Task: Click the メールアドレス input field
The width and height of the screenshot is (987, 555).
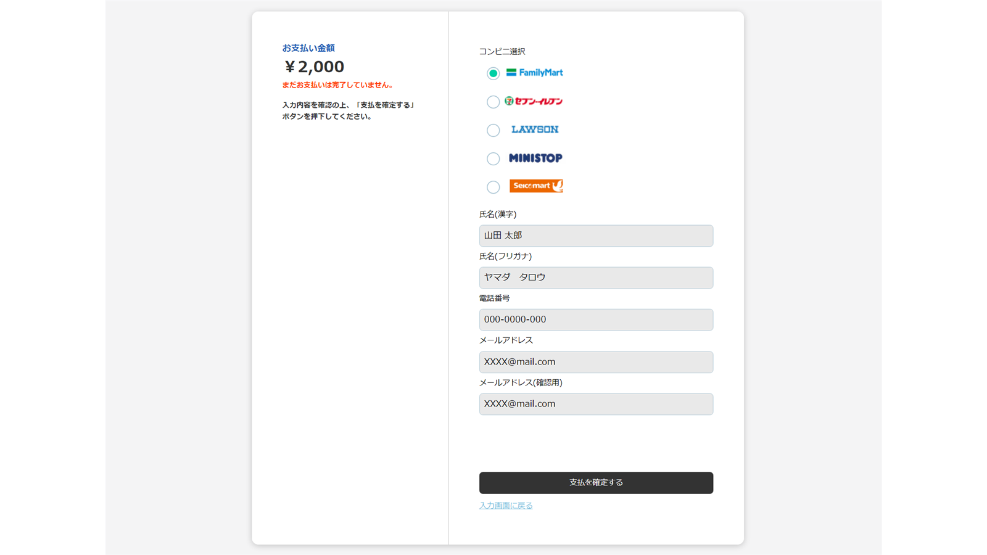Action: point(596,362)
